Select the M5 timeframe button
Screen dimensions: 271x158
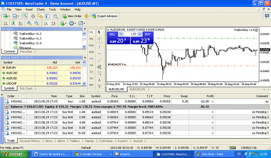[91, 39]
